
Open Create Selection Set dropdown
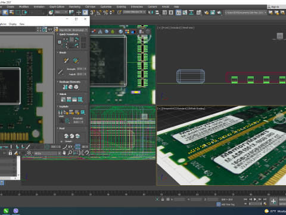pos(134,12)
